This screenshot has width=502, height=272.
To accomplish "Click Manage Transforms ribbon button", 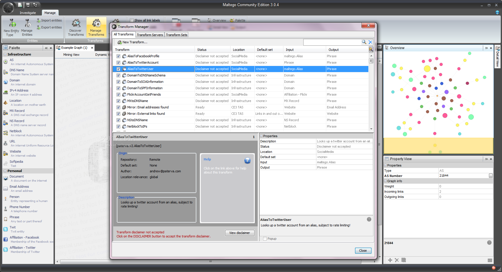I will point(96,28).
